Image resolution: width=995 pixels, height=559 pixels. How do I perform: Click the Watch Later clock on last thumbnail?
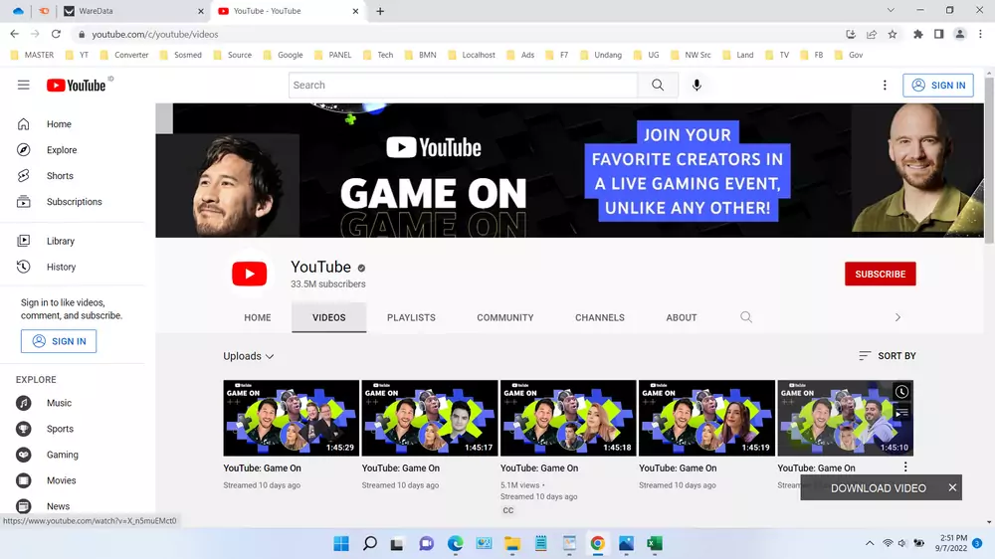[901, 392]
